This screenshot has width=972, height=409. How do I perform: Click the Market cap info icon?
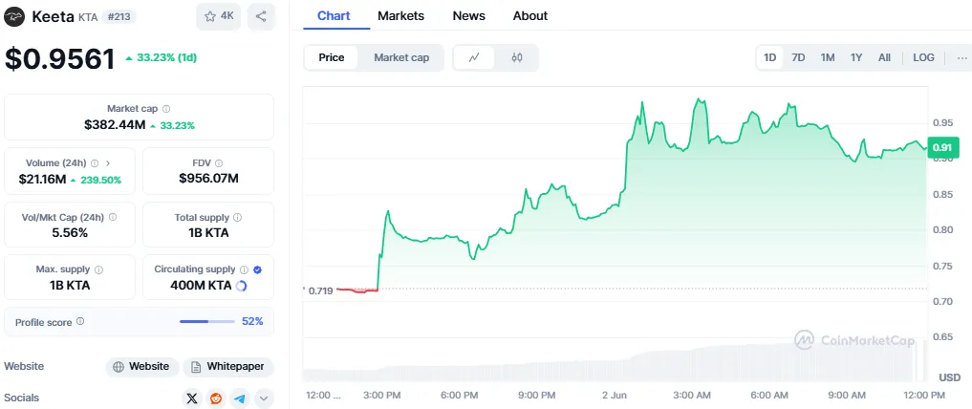166,109
